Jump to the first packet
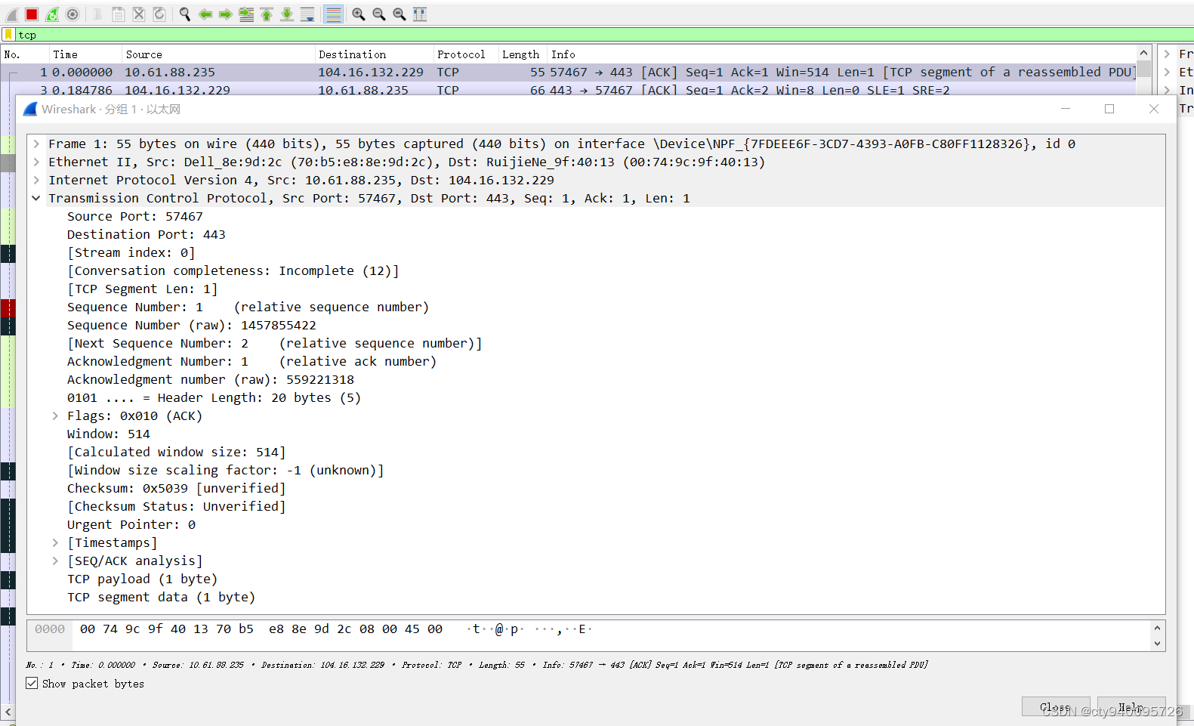Screen dimensions: 1194x726 (x=267, y=14)
